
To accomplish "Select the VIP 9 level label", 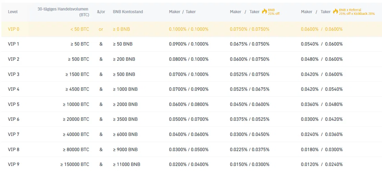I will click(14, 165).
